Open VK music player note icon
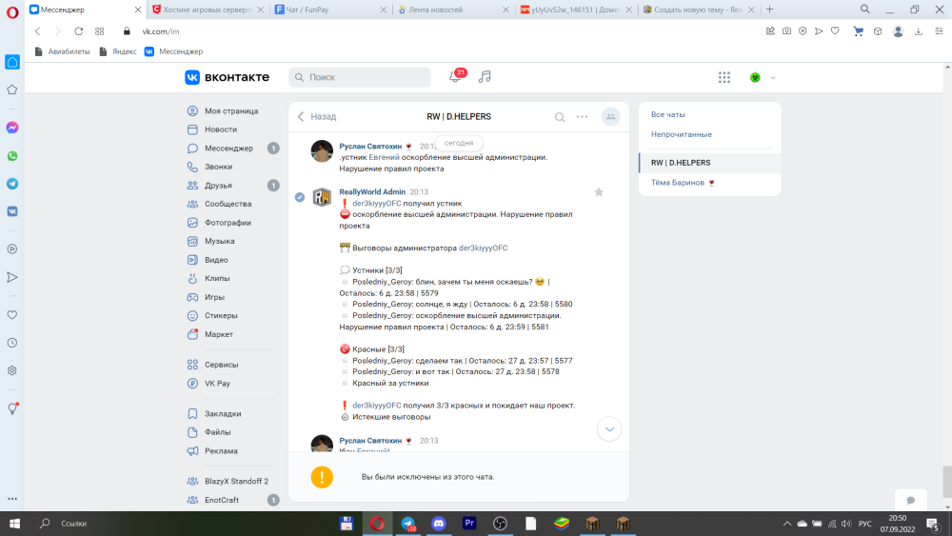The height and width of the screenshot is (536, 952). [x=485, y=77]
